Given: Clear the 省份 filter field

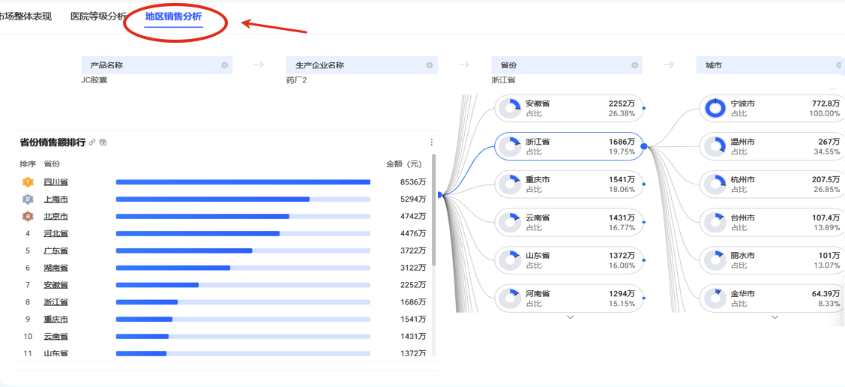Looking at the screenshot, I should (x=634, y=65).
